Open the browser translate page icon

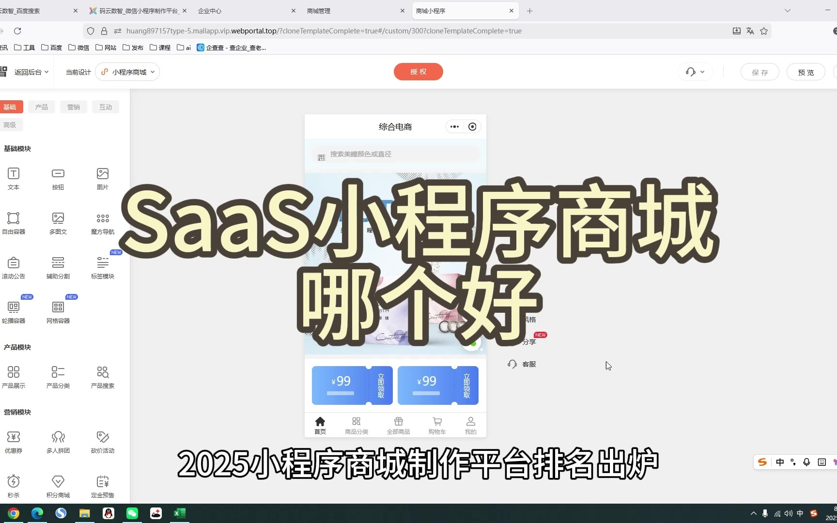pyautogui.click(x=750, y=31)
